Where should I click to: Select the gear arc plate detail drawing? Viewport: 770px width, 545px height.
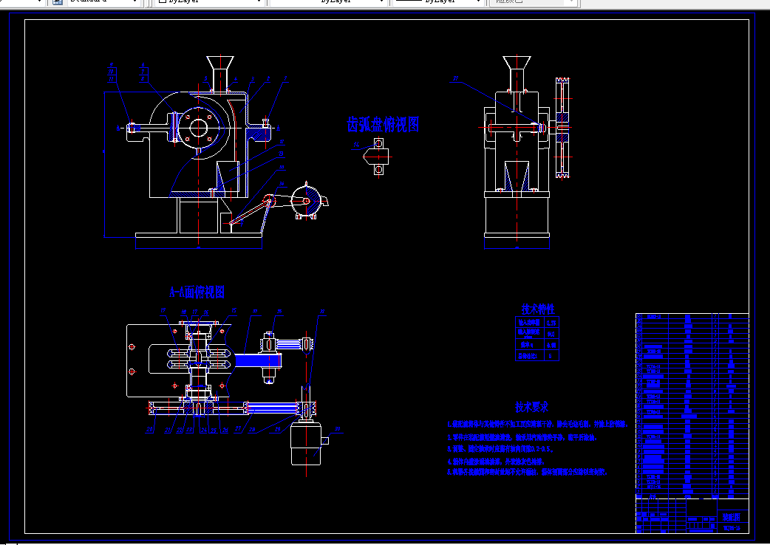(x=377, y=157)
